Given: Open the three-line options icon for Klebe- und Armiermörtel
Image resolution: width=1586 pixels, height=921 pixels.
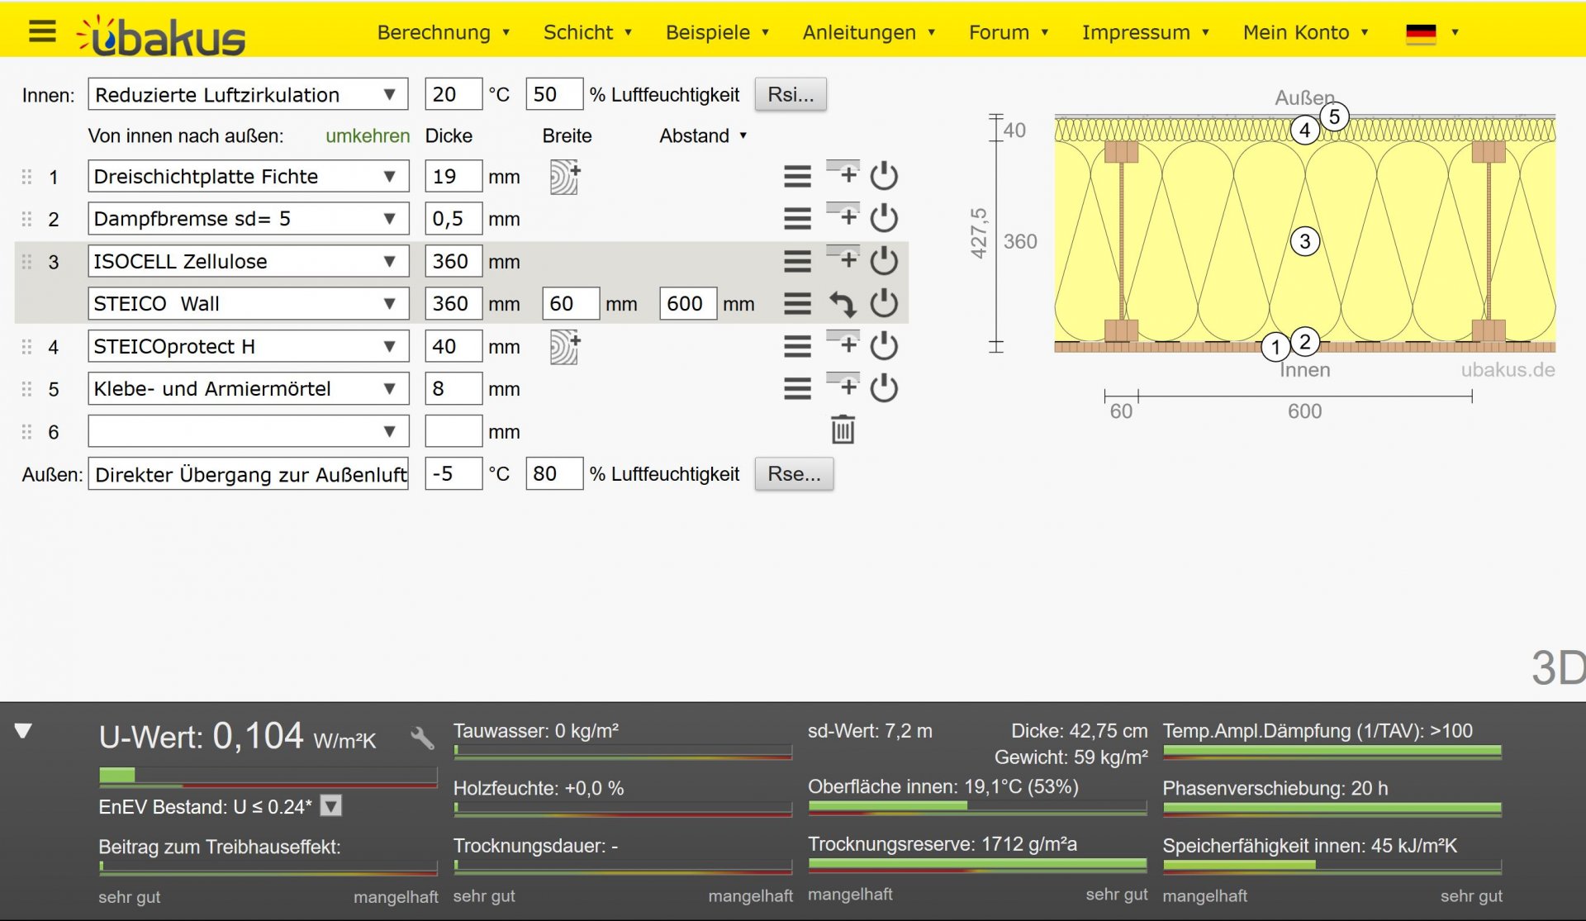Looking at the screenshot, I should 797,388.
